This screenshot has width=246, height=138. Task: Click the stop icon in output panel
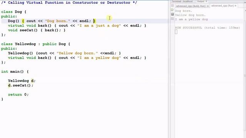coord(172,14)
